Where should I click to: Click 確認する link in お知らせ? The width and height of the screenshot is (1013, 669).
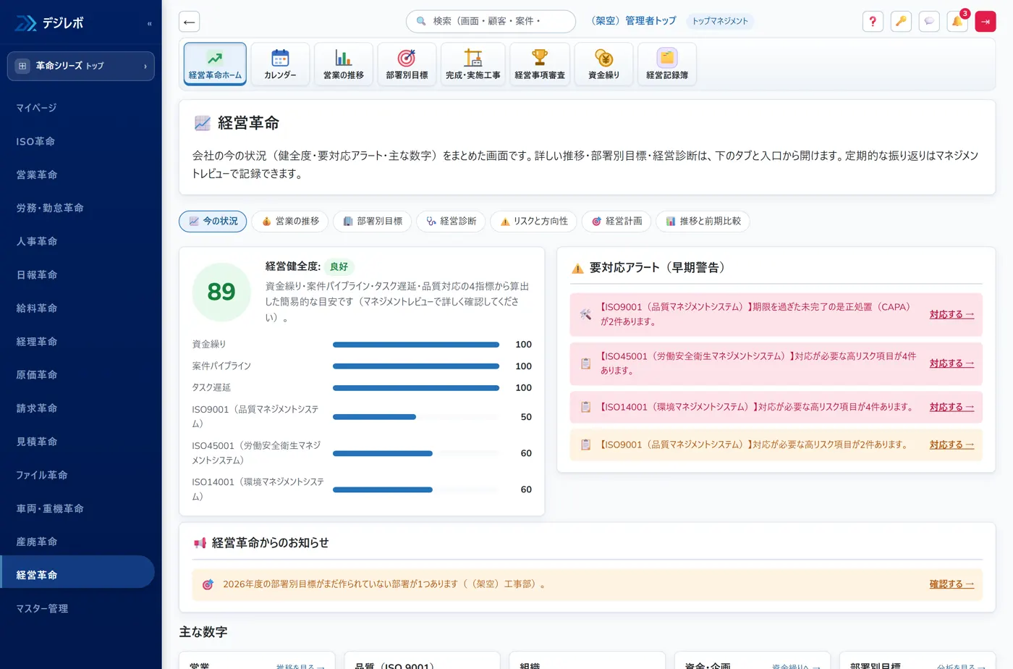pyautogui.click(x=951, y=584)
